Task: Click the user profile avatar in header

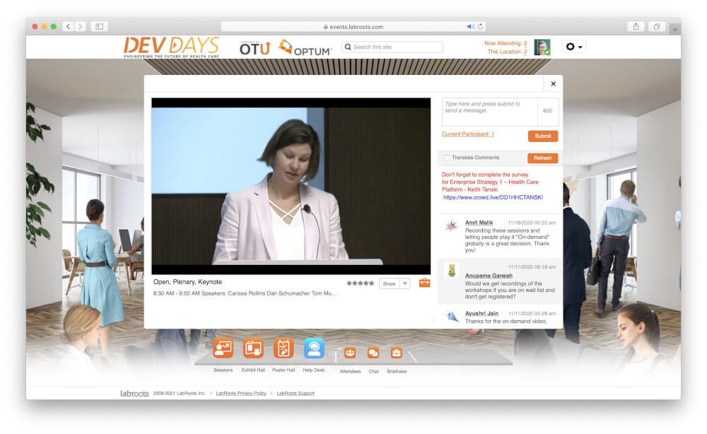Action: click(542, 47)
